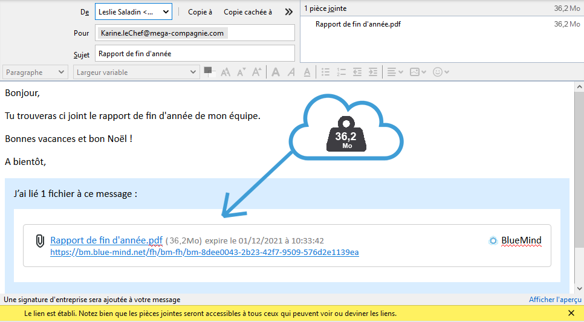
Task: Dismiss the yellow notification bar
Action: pyautogui.click(x=571, y=314)
